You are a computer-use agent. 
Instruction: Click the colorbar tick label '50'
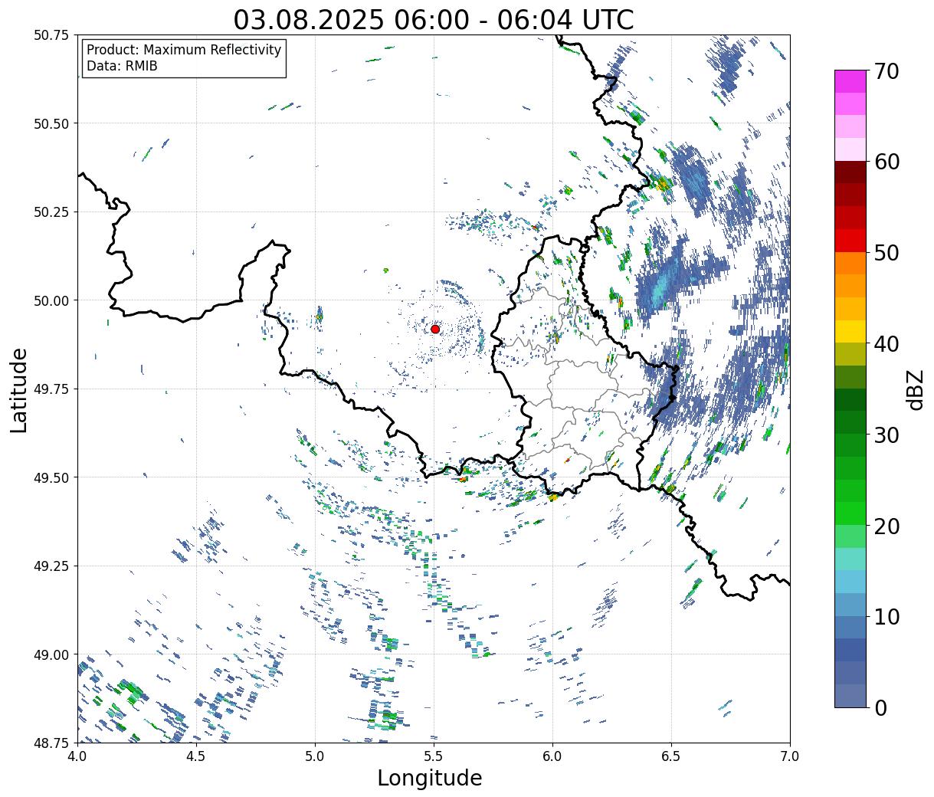pyautogui.click(x=886, y=253)
